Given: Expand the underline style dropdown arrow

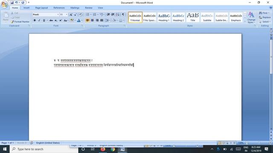Looking at the screenshot, I should [x=47, y=20].
